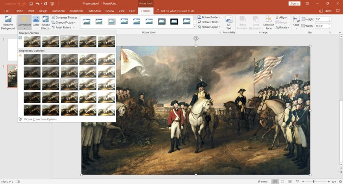Open the Picture Effects dropdown
The image size is (343, 184).
point(209,22)
